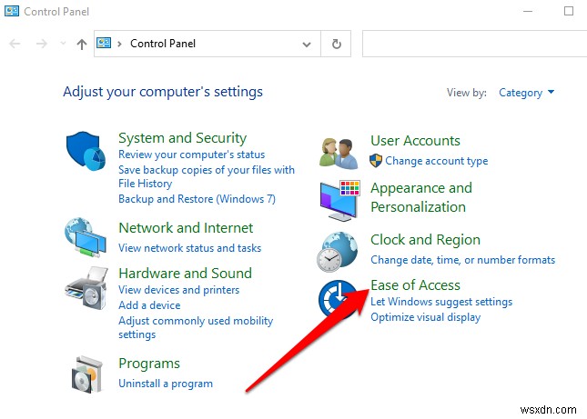The height and width of the screenshot is (419, 587).
Task: Open Clock and Region heading
Action: [425, 240]
